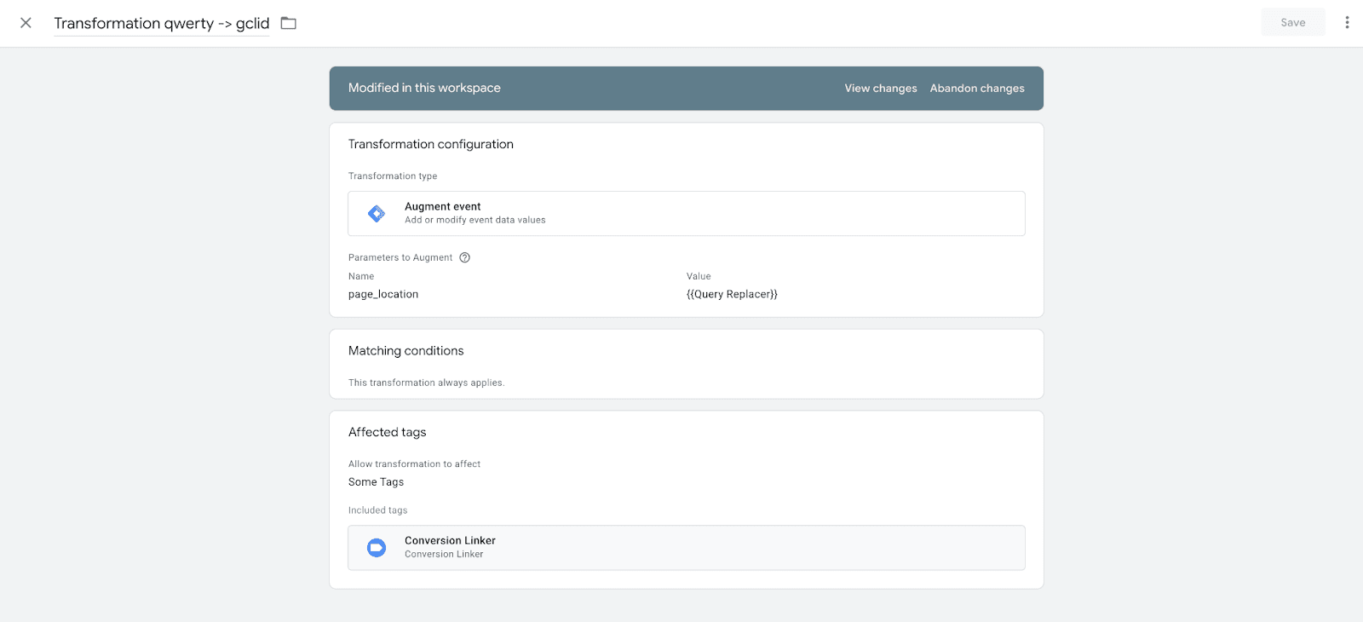Click the Affected tags heading
Image resolution: width=1363 pixels, height=622 pixels.
click(x=388, y=433)
